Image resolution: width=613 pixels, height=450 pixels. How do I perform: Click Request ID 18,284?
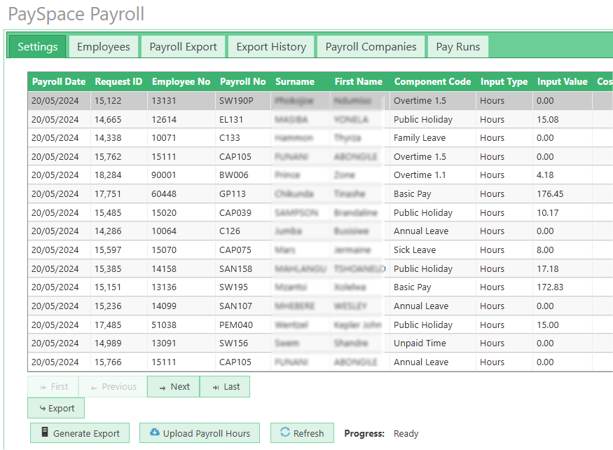pyautogui.click(x=119, y=175)
